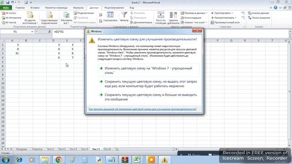Click the Name Box showing F1
292x164 pixels.
pos(15,32)
